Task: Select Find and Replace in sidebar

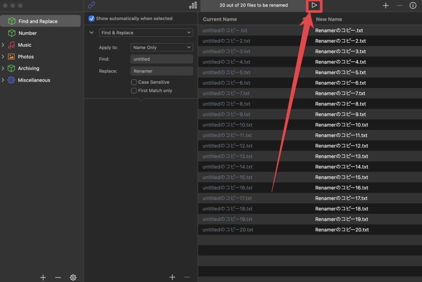Action: (x=38, y=21)
